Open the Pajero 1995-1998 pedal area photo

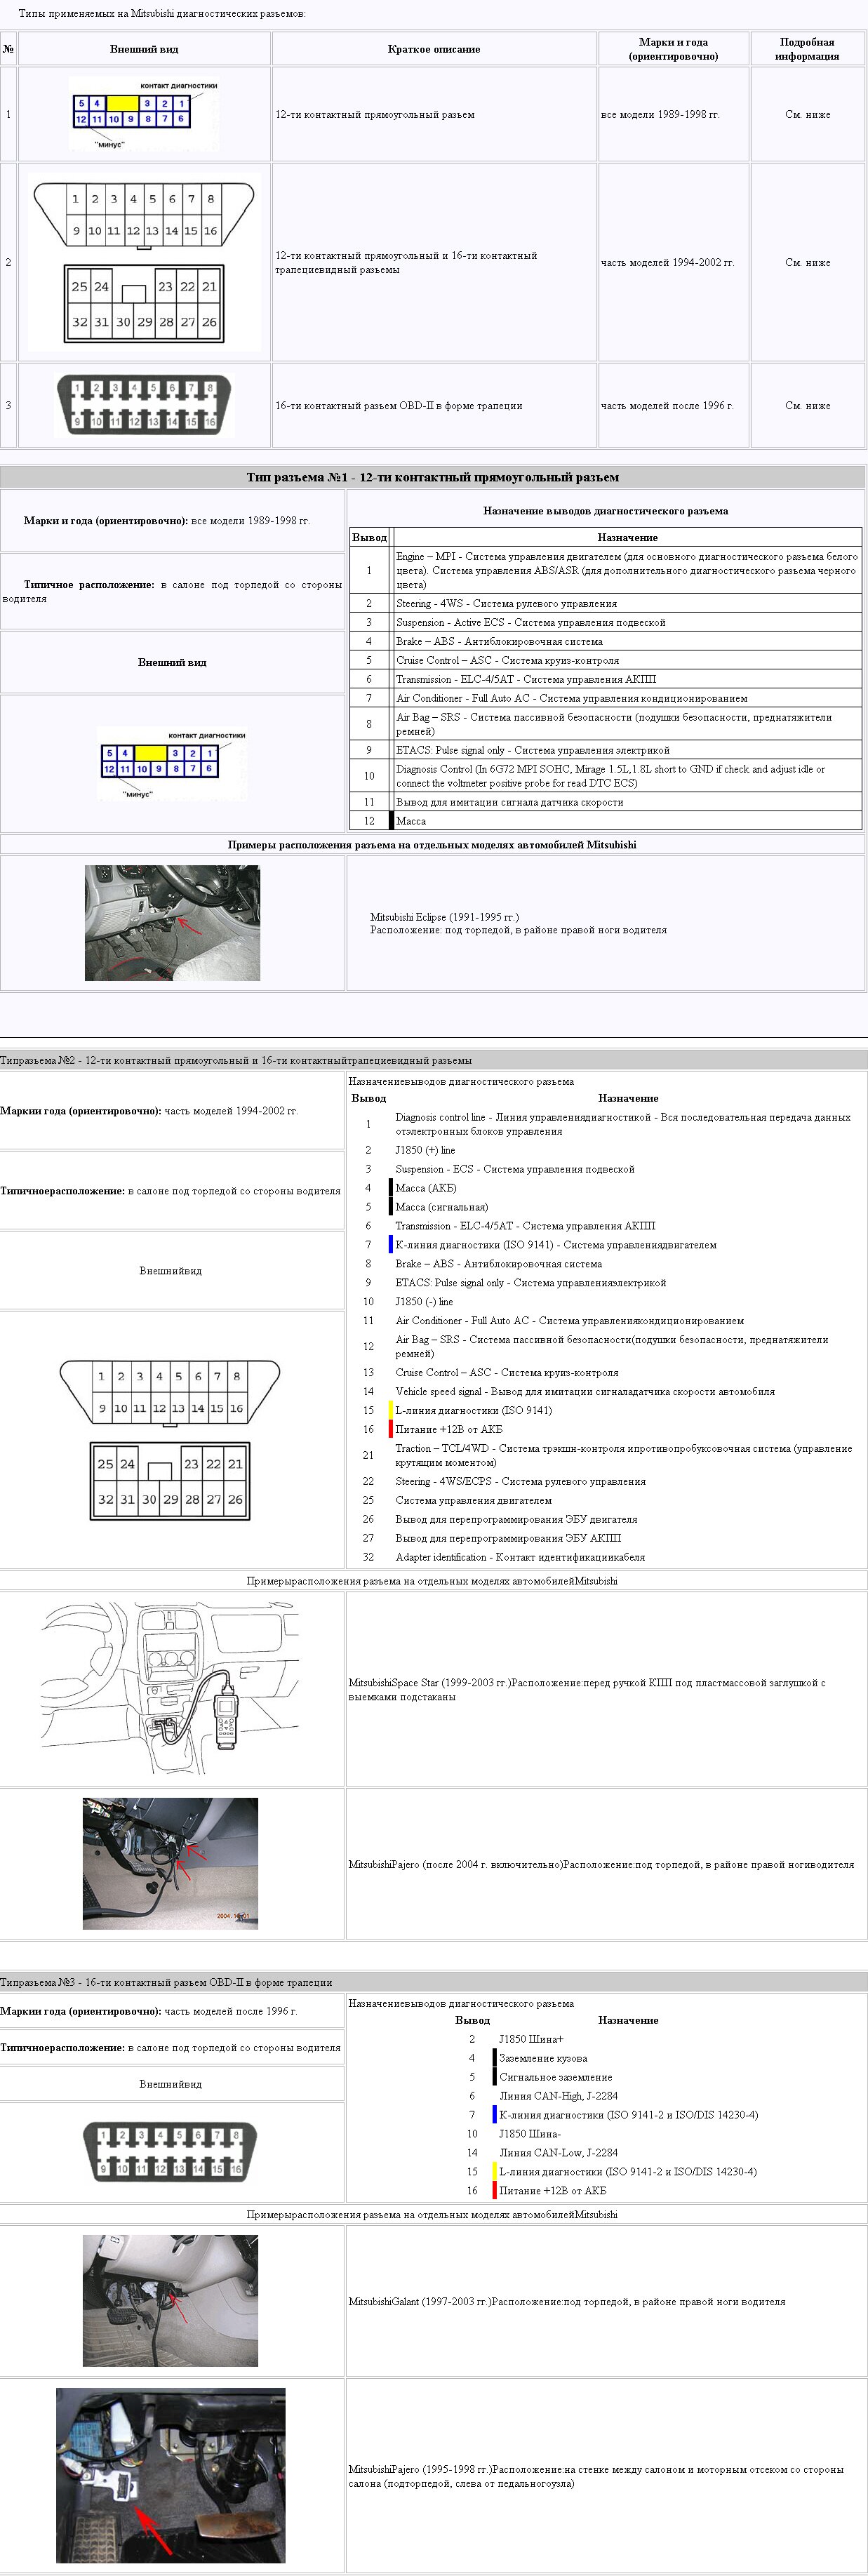coord(170,2475)
